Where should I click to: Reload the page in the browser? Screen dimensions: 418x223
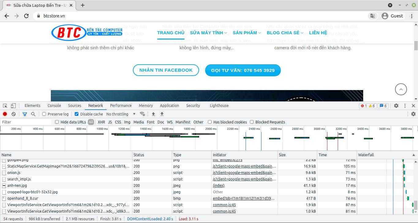click(26, 16)
